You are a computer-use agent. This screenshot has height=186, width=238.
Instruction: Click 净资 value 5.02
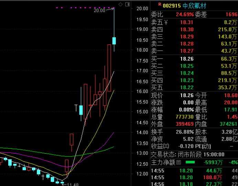(188, 139)
